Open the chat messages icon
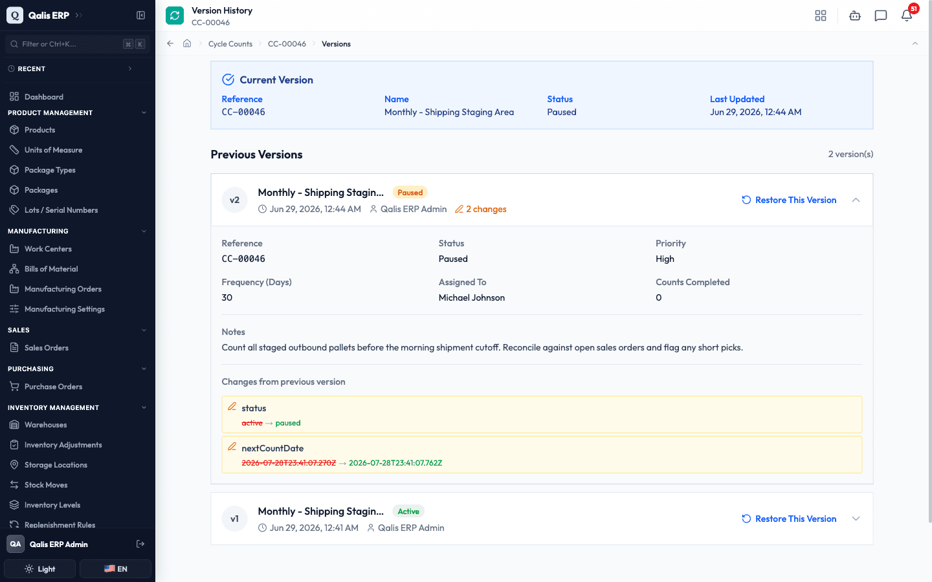Image resolution: width=932 pixels, height=582 pixels. pyautogui.click(x=881, y=16)
